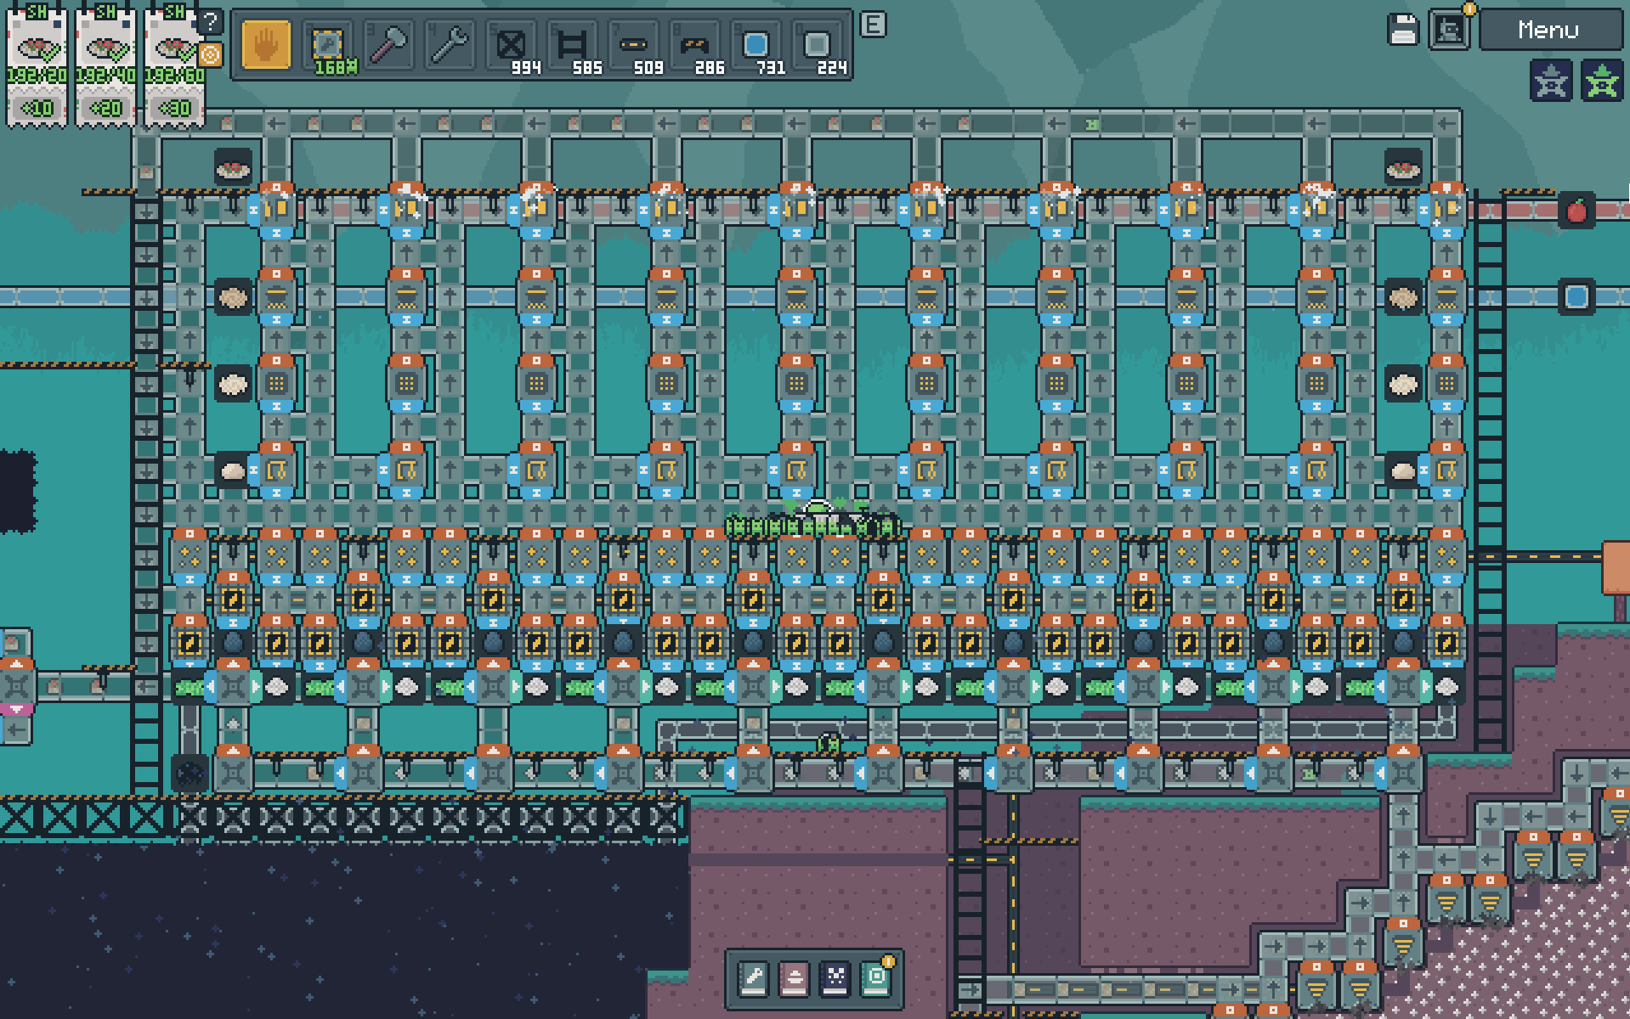1630x1019 pixels.
Task: Select the ladder item with count 585
Action: click(x=572, y=45)
